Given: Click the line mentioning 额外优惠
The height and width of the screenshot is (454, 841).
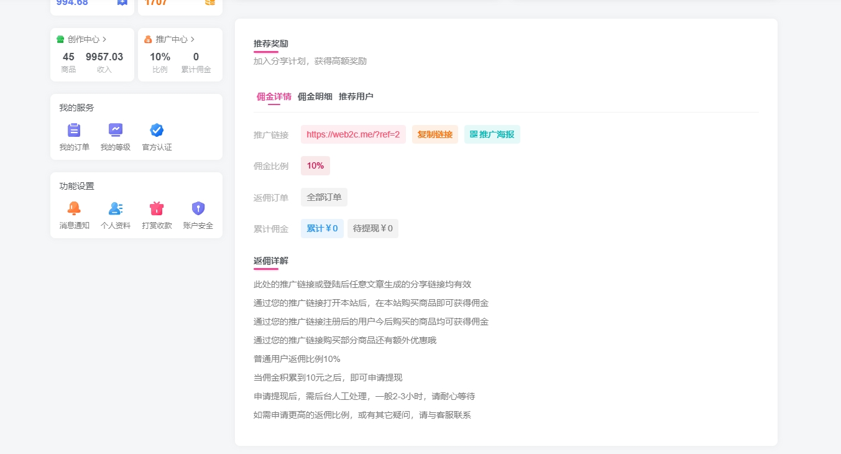Looking at the screenshot, I should [x=345, y=340].
